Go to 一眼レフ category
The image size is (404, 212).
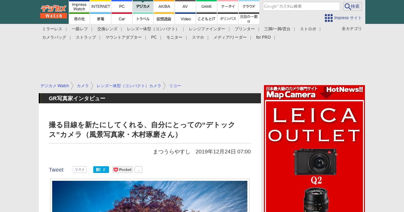[80, 29]
